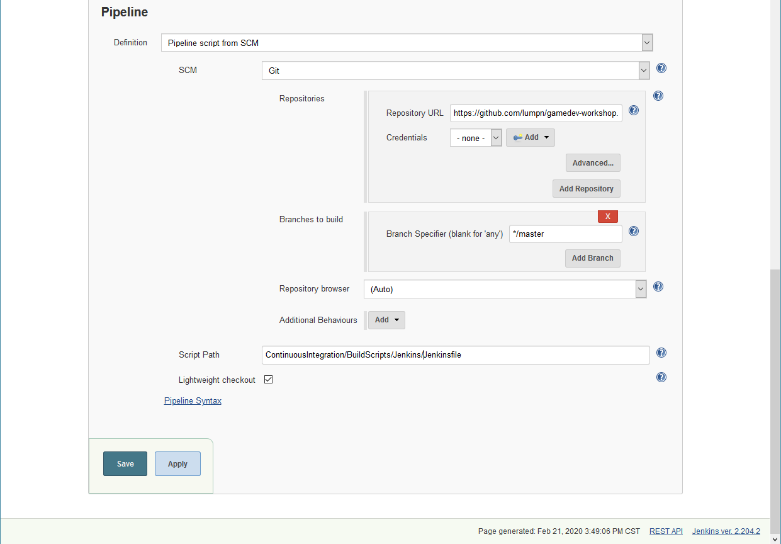Open the Jenkins ver. 2.204.2 link

click(x=726, y=531)
